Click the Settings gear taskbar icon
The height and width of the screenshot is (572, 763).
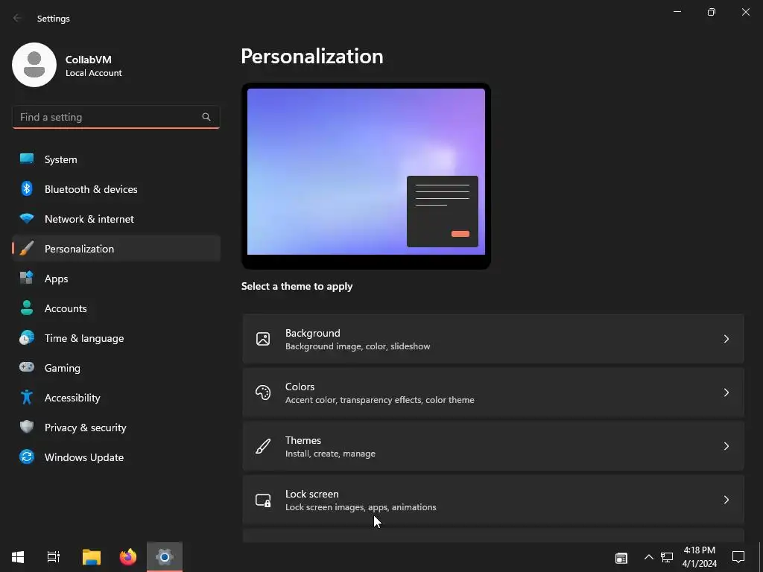click(x=165, y=557)
